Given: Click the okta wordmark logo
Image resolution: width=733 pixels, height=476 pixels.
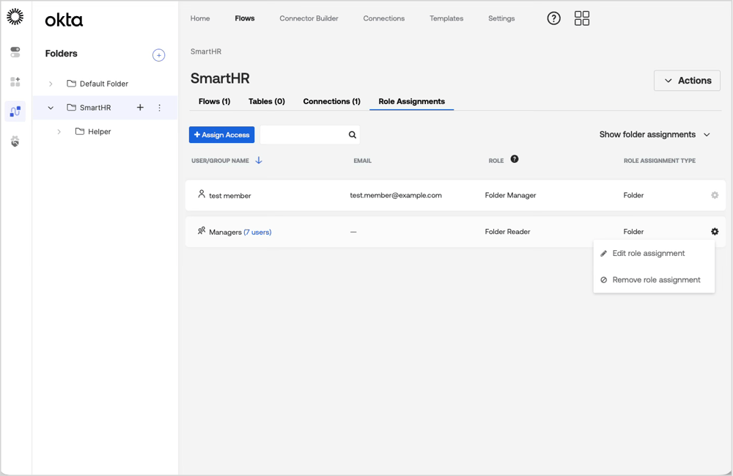Looking at the screenshot, I should pyautogui.click(x=64, y=20).
